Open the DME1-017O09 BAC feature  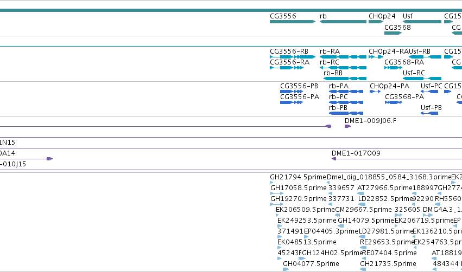[x=397, y=159]
